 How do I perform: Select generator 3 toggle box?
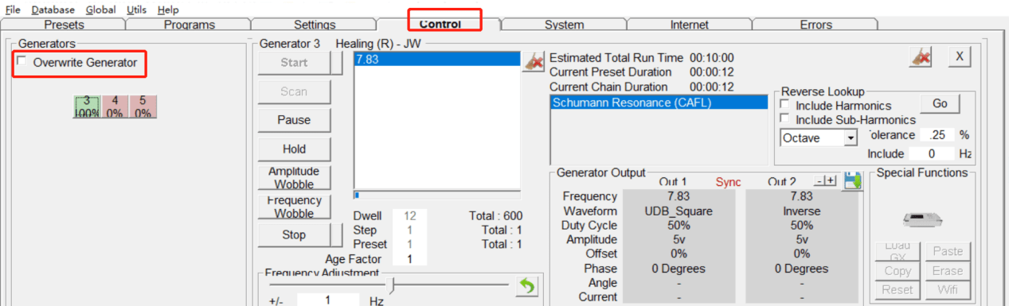click(x=87, y=107)
